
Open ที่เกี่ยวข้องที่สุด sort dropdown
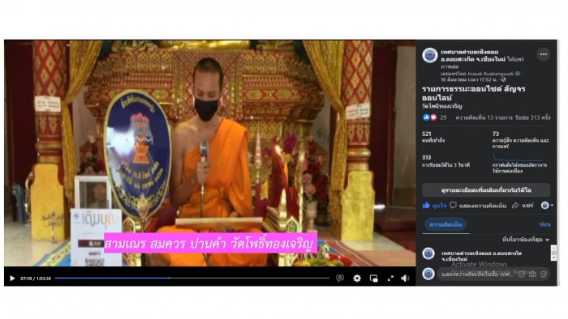point(526,240)
